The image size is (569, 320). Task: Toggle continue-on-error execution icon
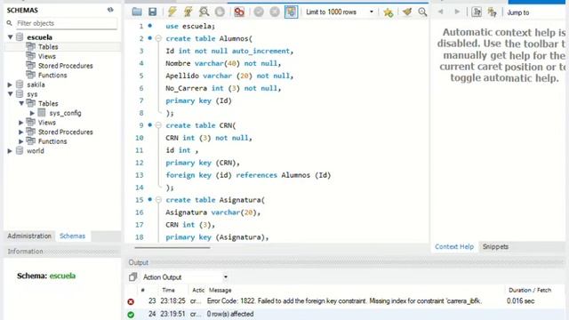coord(239,12)
